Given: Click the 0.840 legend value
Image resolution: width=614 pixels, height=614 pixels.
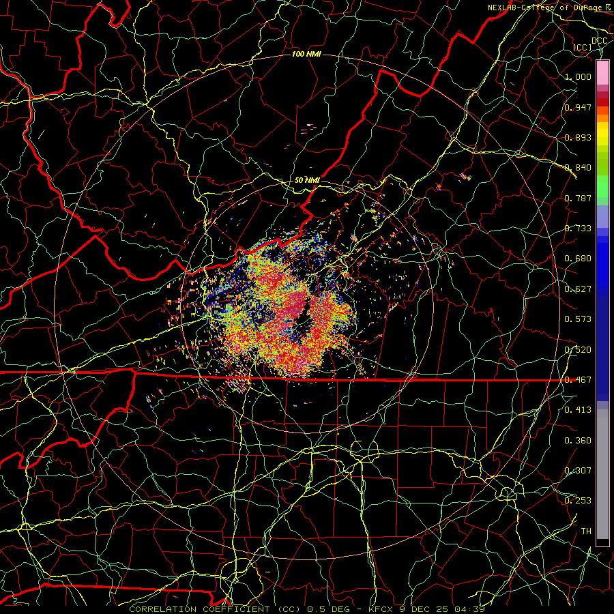Looking at the screenshot, I should [578, 168].
